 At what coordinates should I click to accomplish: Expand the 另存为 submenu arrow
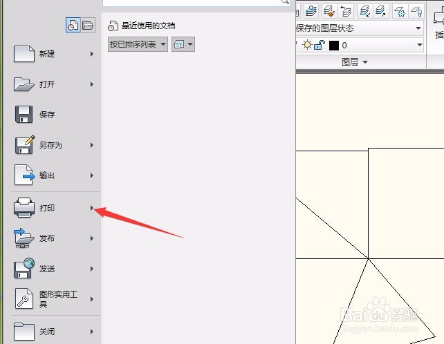pyautogui.click(x=91, y=145)
